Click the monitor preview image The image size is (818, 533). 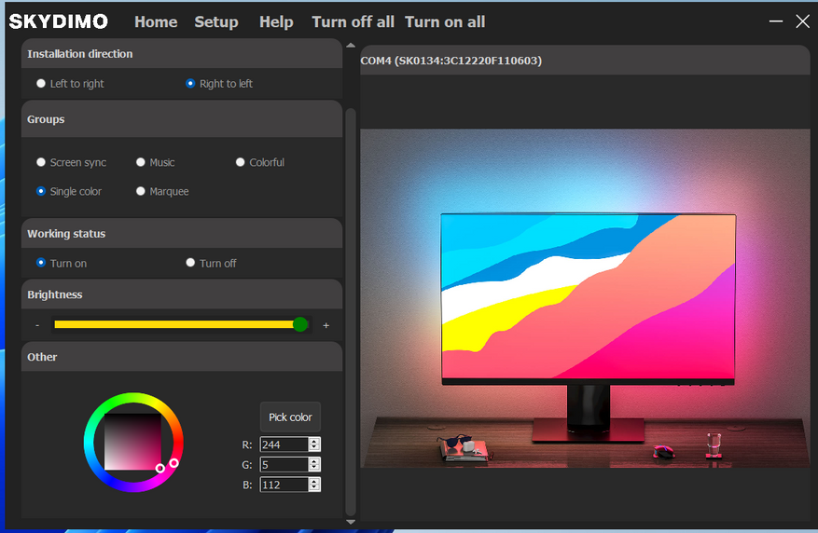point(585,298)
